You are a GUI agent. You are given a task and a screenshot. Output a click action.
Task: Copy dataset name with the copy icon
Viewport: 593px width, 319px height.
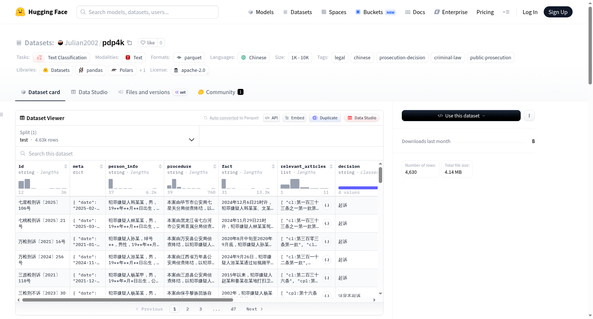[129, 43]
